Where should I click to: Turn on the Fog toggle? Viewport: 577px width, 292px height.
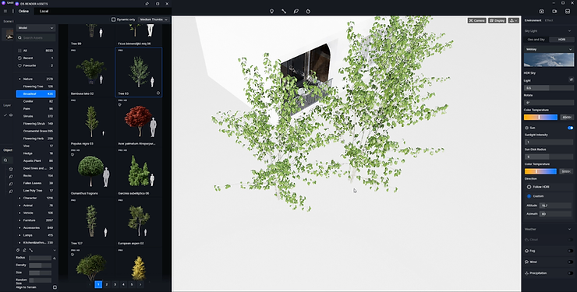571,251
